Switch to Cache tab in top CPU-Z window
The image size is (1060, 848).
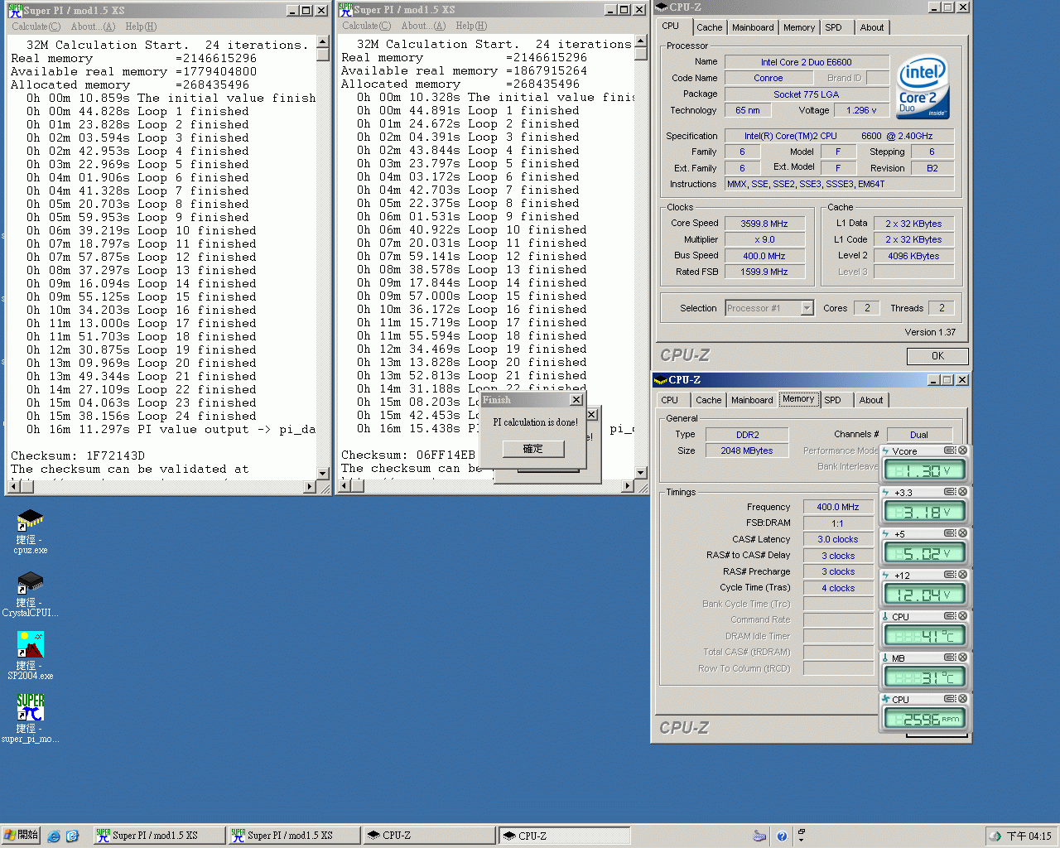pyautogui.click(x=709, y=27)
